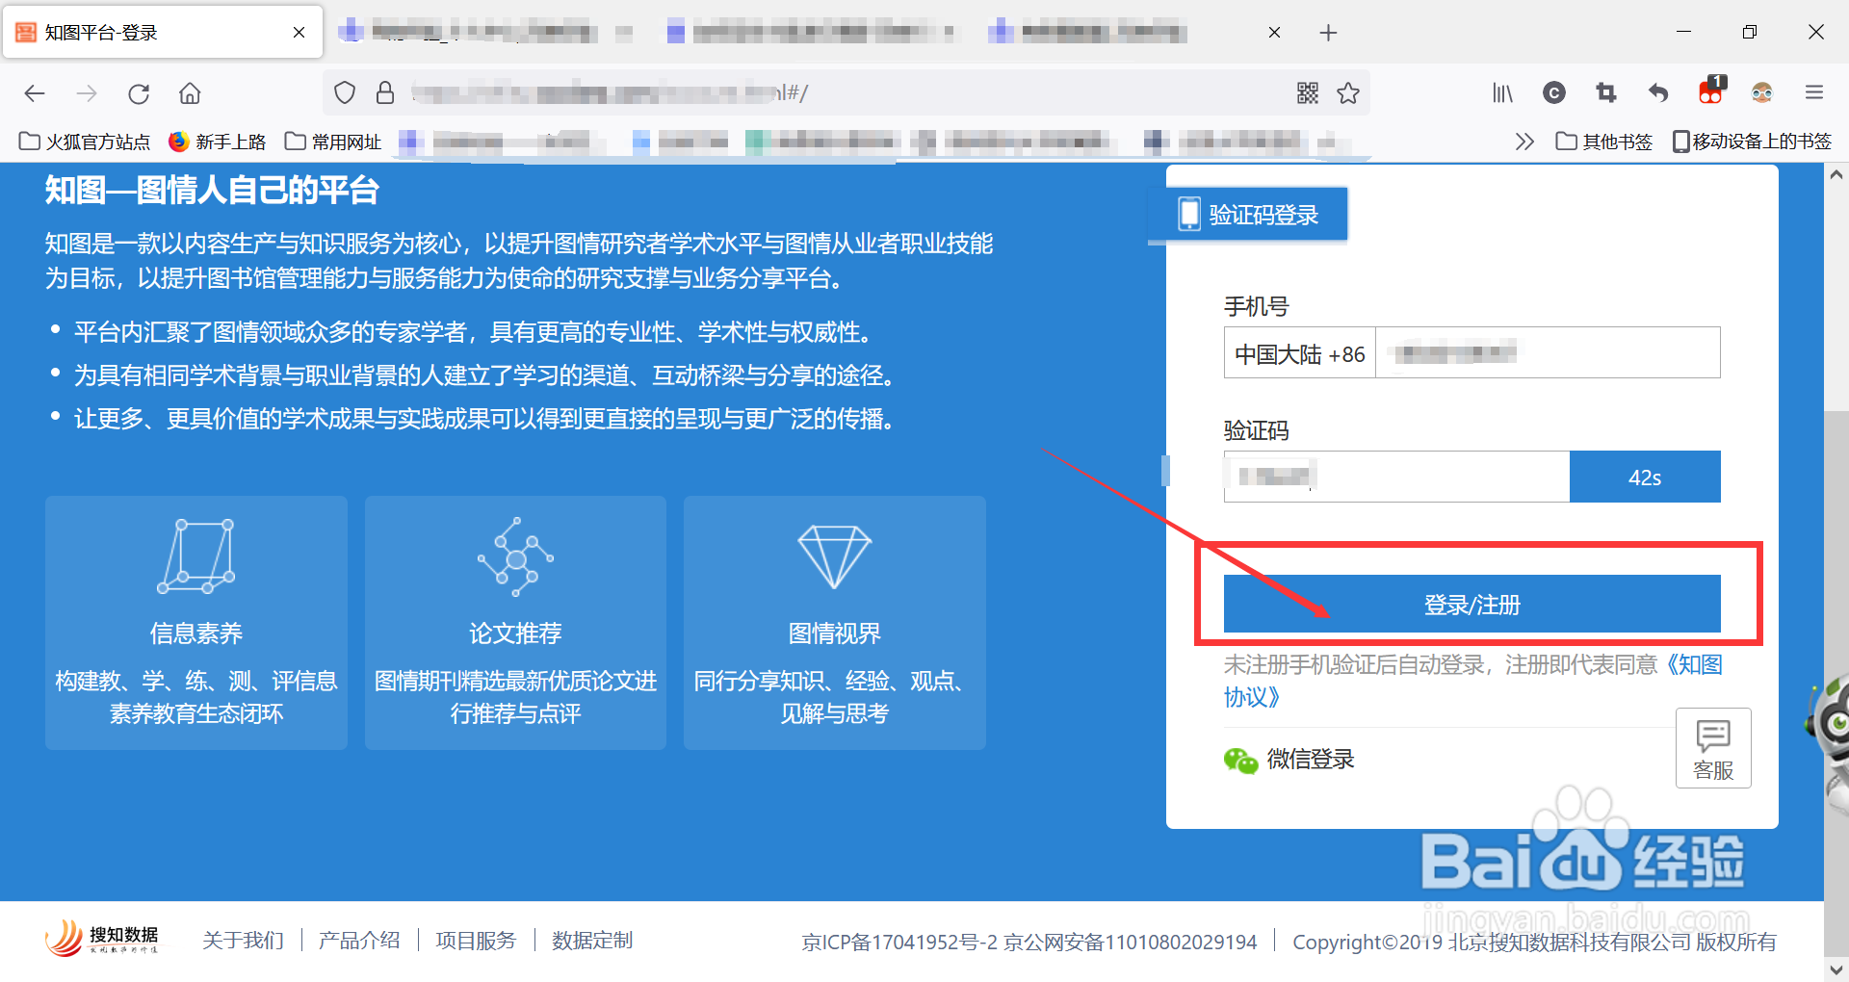Click the undo arrow toolbar icon
This screenshot has width=1849, height=982.
pos(1657,92)
